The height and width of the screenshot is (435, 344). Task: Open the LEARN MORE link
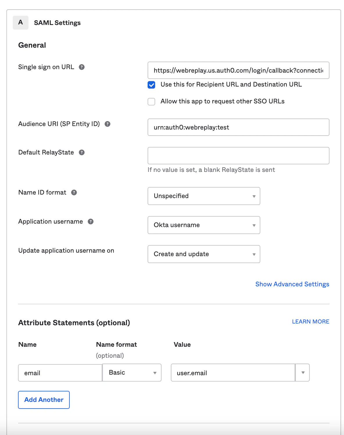(x=310, y=322)
